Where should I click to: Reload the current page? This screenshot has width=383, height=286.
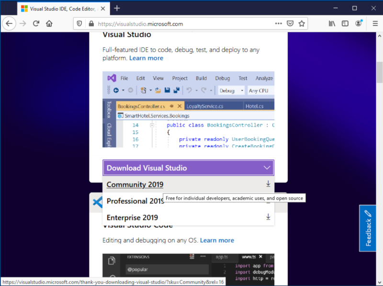36,23
